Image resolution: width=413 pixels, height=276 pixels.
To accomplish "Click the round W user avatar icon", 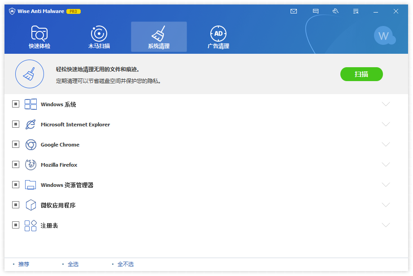I will click(x=384, y=36).
